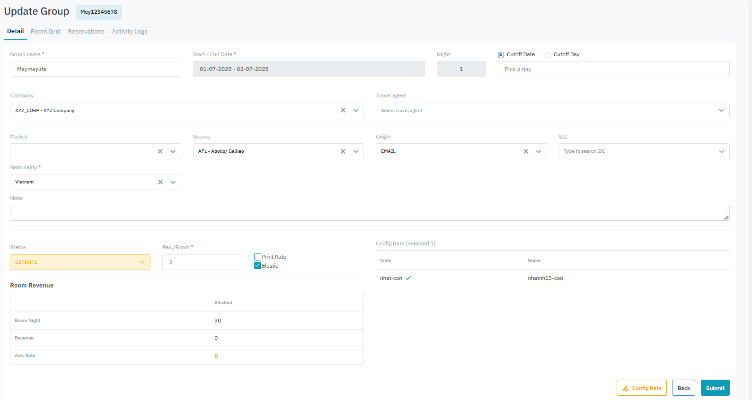Image resolution: width=752 pixels, height=400 pixels.
Task: Click the green checkmark beside nhat-con
Action: [408, 278]
